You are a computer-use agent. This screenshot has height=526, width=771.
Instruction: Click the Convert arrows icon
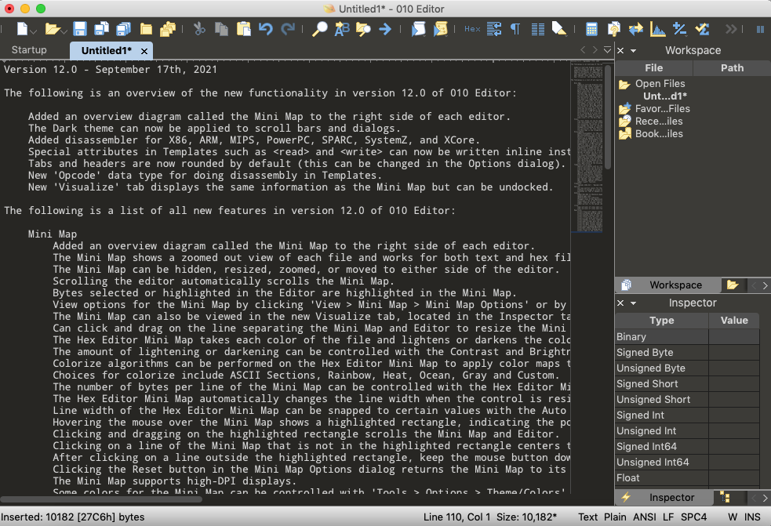636,29
